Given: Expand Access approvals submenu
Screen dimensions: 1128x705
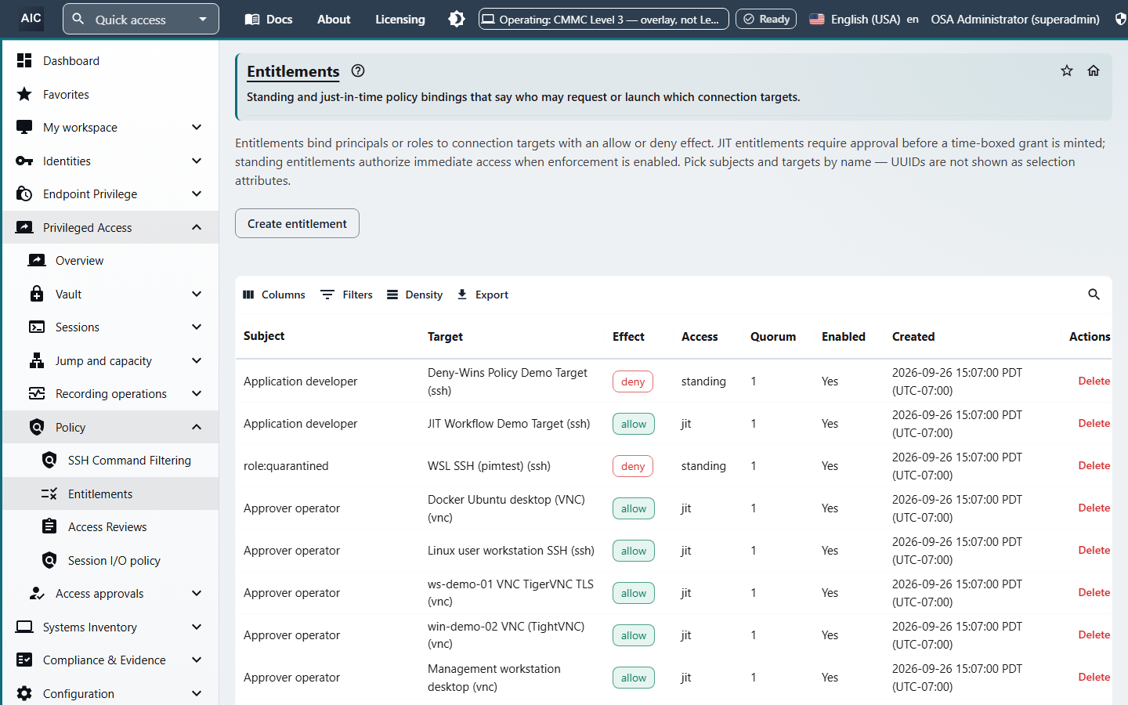Looking at the screenshot, I should coord(110,593).
